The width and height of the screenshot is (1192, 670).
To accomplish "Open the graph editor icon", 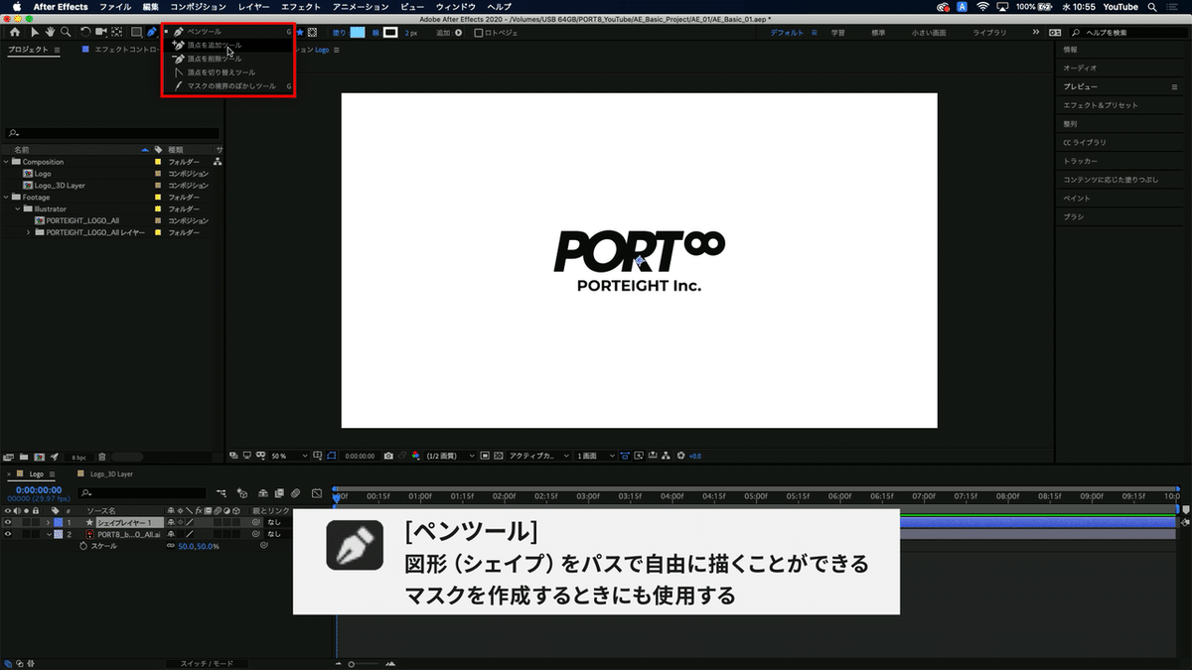I will coord(317,492).
